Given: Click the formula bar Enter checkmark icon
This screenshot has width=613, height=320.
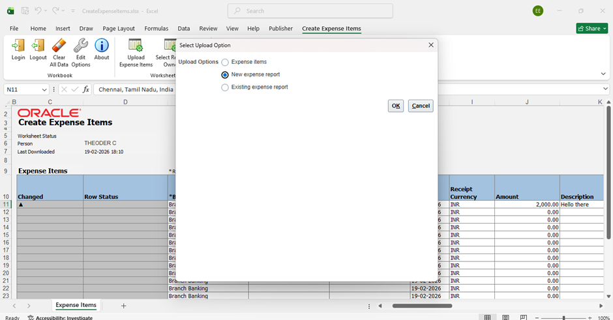Looking at the screenshot, I should click(75, 89).
